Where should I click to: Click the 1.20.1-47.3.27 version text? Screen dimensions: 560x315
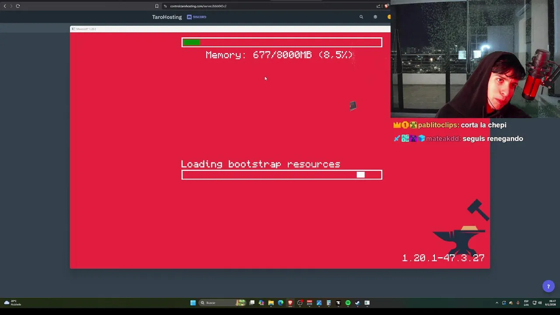pos(443,258)
